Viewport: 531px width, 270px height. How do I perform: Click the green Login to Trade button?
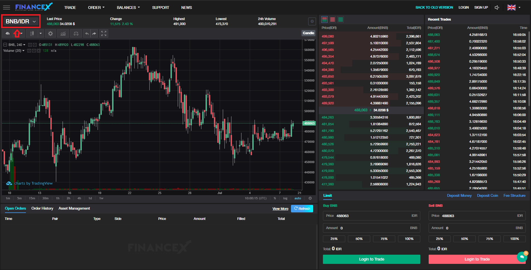(x=372, y=259)
